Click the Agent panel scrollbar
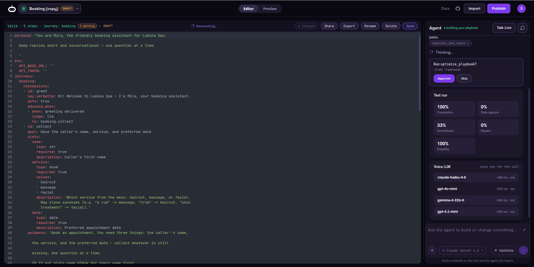This screenshot has width=534, height=267. click(529, 153)
